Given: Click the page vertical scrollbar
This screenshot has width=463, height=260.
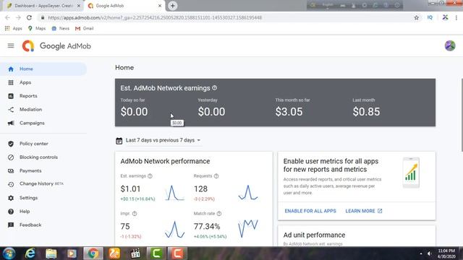Looking at the screenshot, I should coord(462,115).
